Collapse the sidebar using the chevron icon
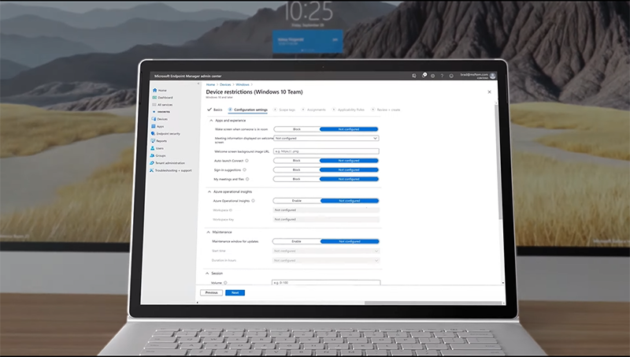The height and width of the screenshot is (357, 630). point(198,84)
